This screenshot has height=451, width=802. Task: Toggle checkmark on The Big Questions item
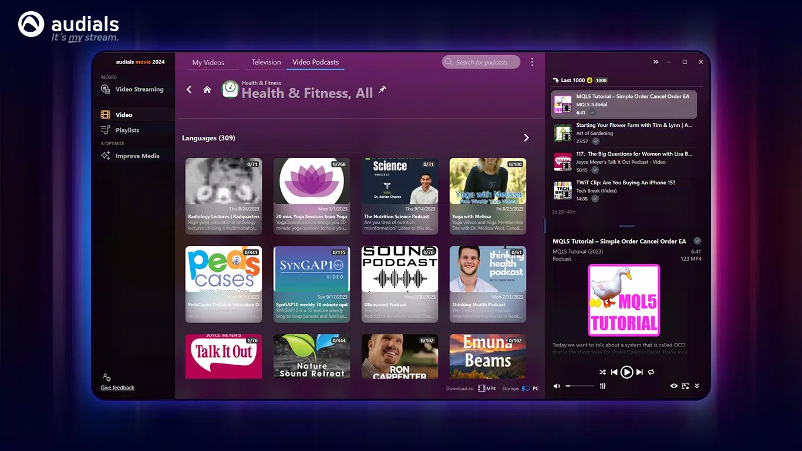pos(595,170)
